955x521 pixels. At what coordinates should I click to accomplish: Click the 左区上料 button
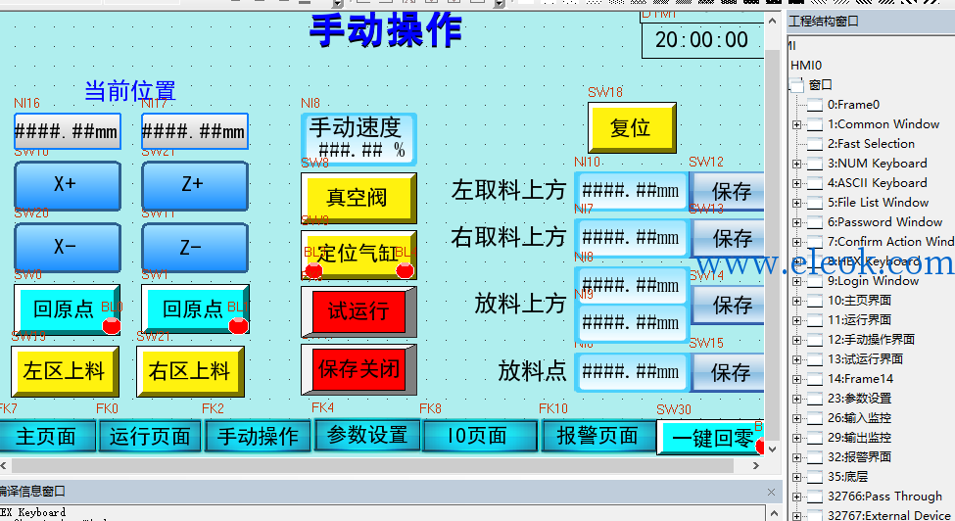pos(65,371)
